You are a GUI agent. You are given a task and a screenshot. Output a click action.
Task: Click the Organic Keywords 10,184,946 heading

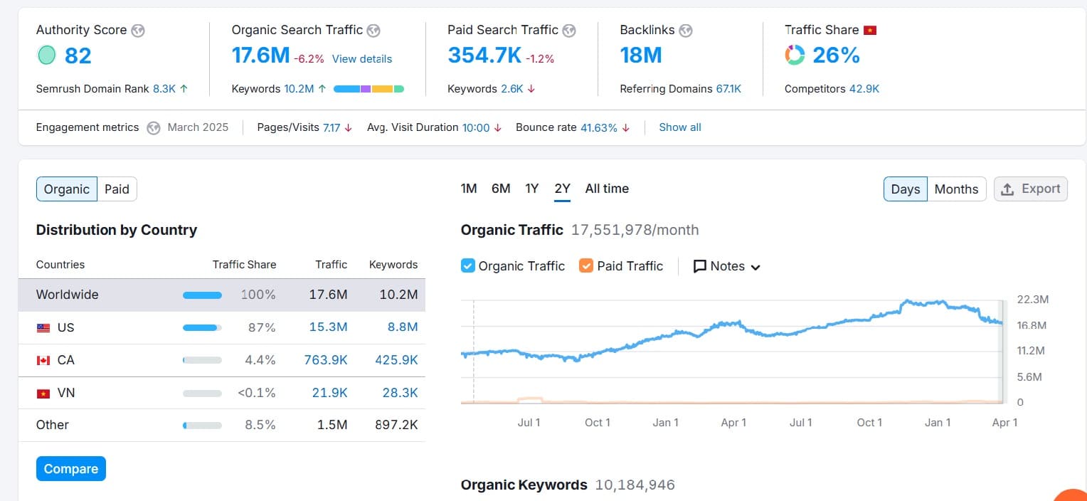pos(568,485)
